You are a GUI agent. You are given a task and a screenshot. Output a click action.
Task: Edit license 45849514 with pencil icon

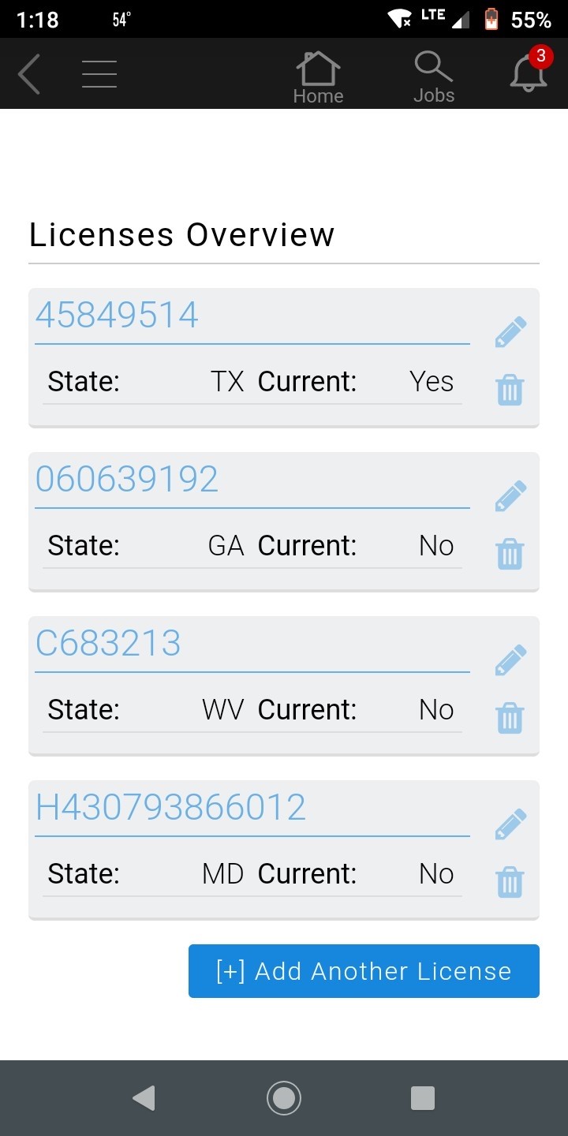510,332
